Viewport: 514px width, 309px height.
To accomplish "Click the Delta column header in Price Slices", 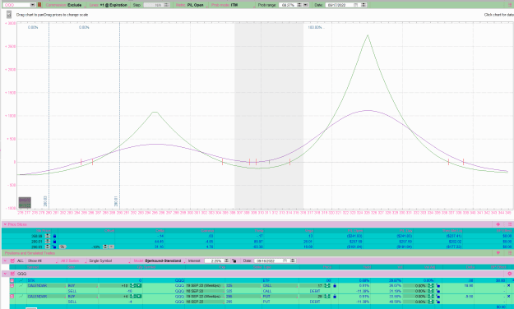I will point(160,230).
